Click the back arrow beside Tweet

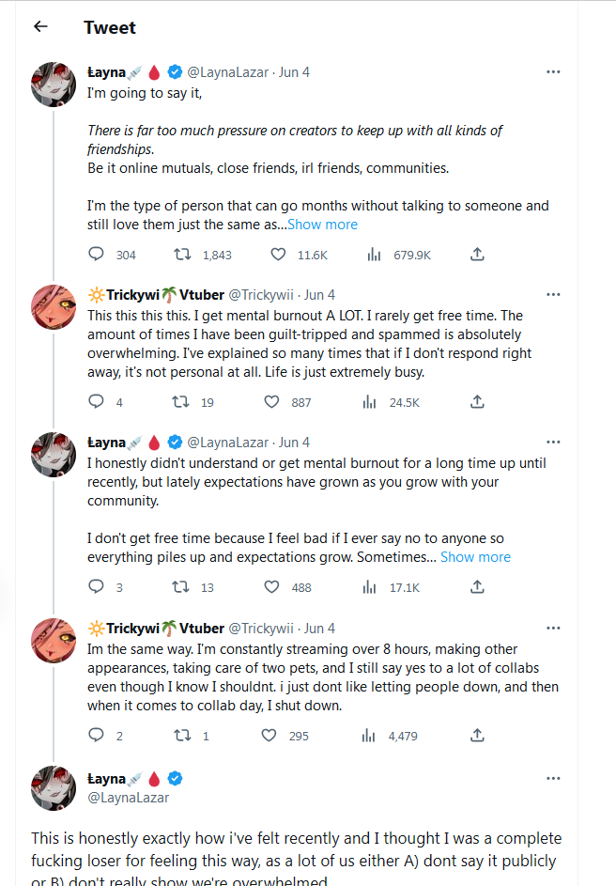[x=40, y=27]
